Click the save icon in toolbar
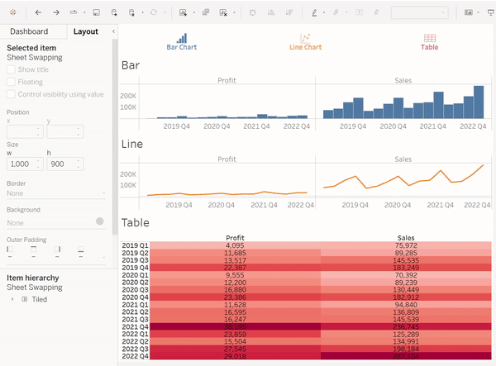 97,13
